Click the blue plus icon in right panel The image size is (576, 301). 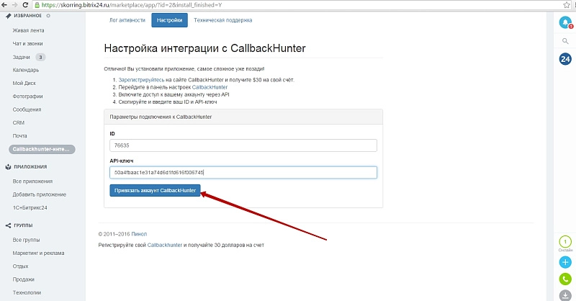(565, 262)
